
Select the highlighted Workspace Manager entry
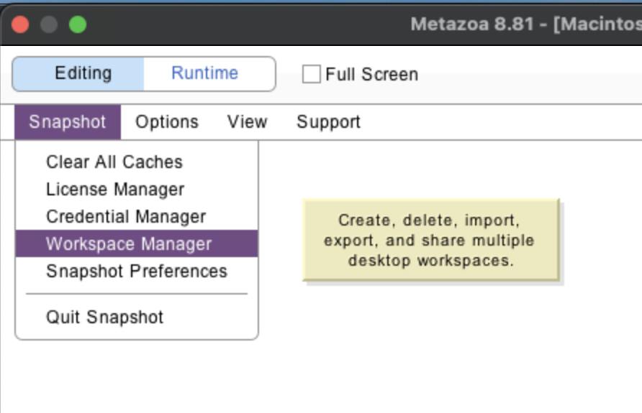[129, 244]
